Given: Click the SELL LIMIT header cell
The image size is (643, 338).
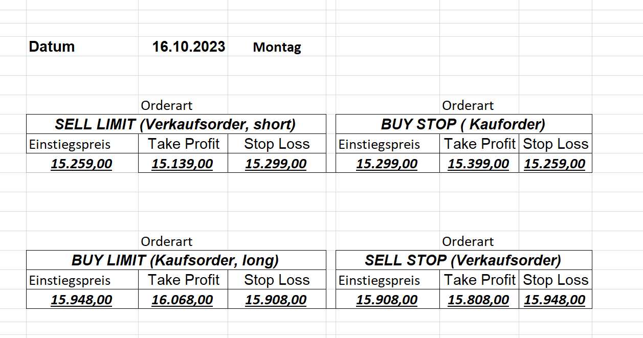Looking at the screenshot, I should click(x=175, y=124).
